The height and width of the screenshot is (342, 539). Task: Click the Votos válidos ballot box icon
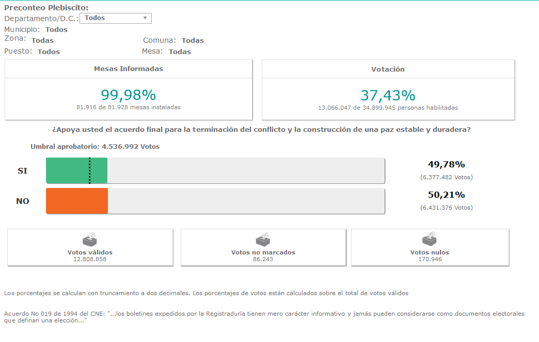tap(90, 240)
